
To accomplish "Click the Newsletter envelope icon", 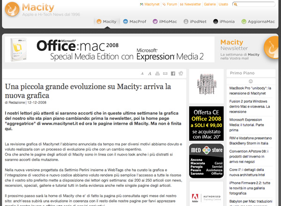I will coord(182,4).
